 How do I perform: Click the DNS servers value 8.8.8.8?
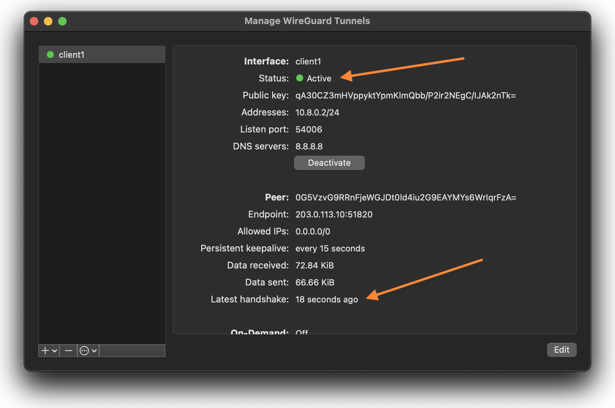click(x=309, y=147)
